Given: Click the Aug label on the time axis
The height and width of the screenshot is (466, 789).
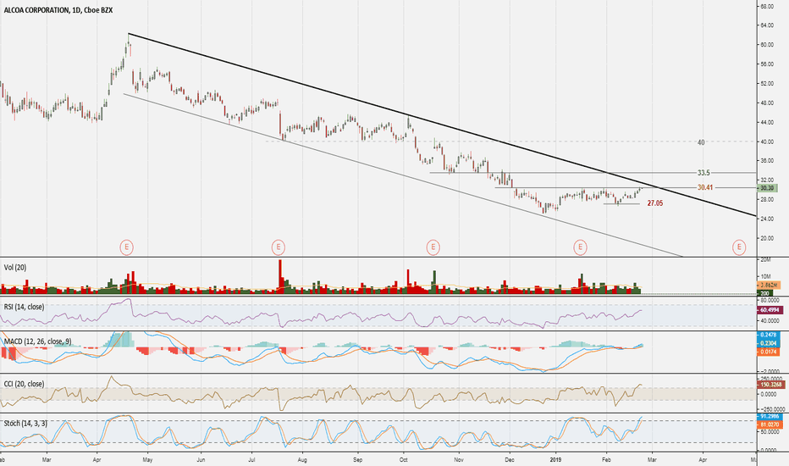Looking at the screenshot, I should pyautogui.click(x=302, y=459).
